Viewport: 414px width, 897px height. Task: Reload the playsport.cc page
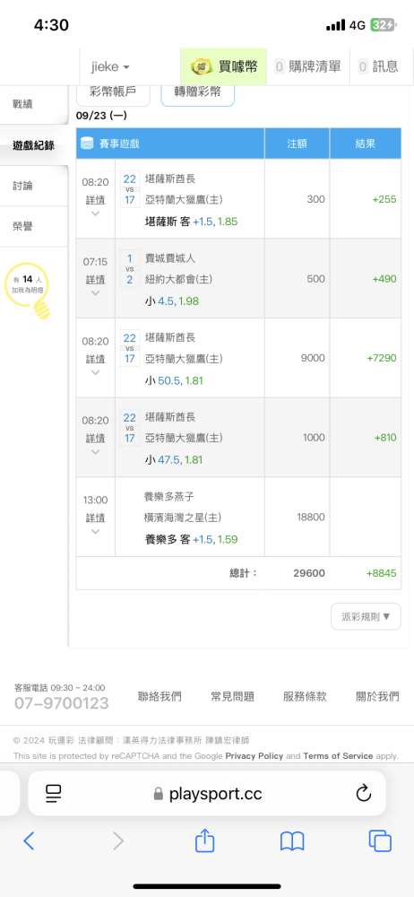pyautogui.click(x=364, y=793)
